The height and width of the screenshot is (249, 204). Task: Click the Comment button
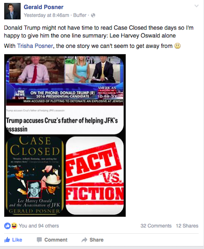[52, 240]
